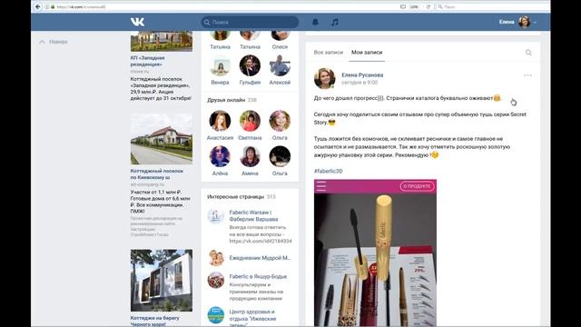Click Светлана's online friend avatar

(x=250, y=121)
